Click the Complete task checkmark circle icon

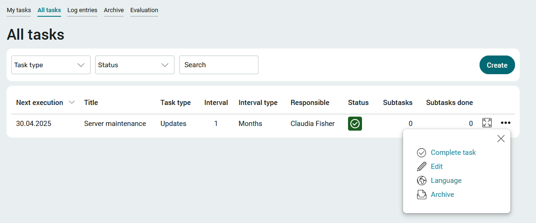[x=422, y=153]
